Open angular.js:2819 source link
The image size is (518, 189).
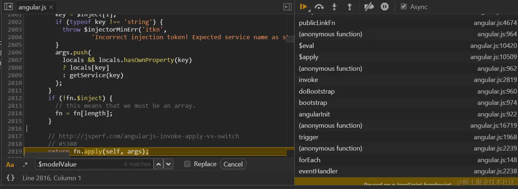[495, 80]
